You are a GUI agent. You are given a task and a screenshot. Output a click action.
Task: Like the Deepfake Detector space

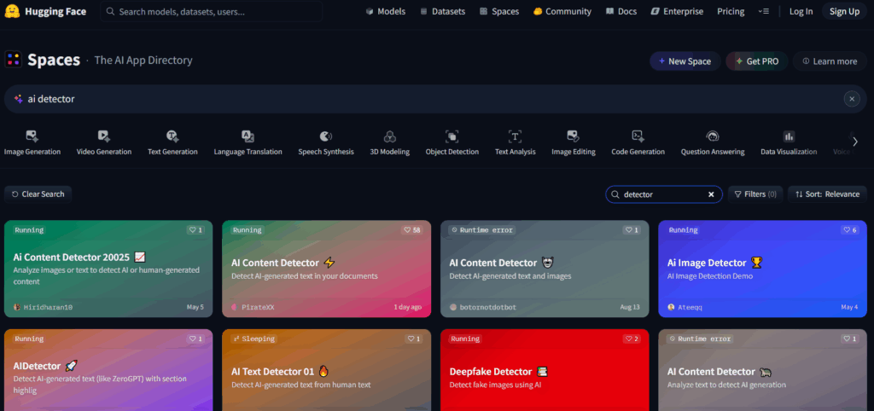pos(630,339)
